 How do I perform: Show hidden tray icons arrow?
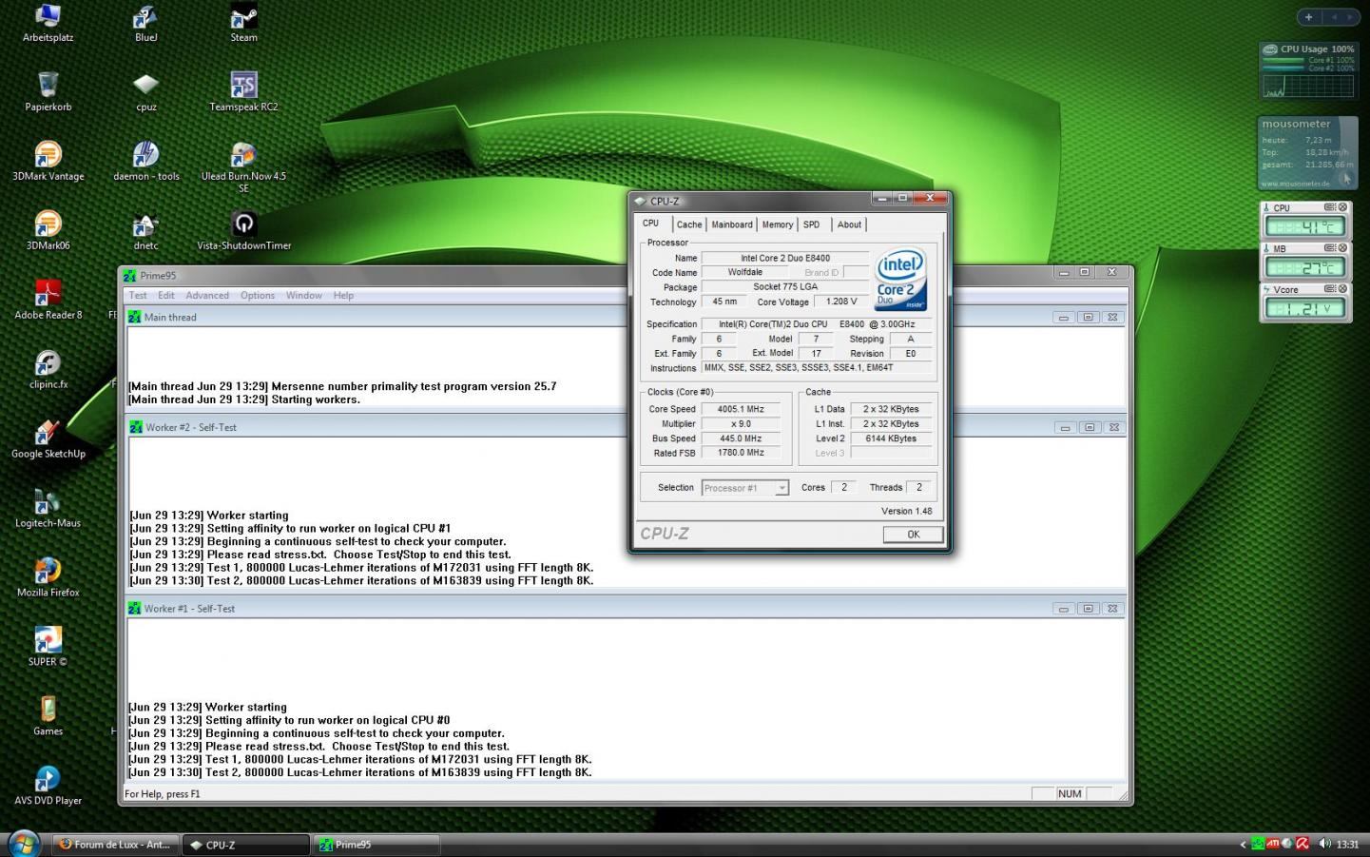[1243, 844]
